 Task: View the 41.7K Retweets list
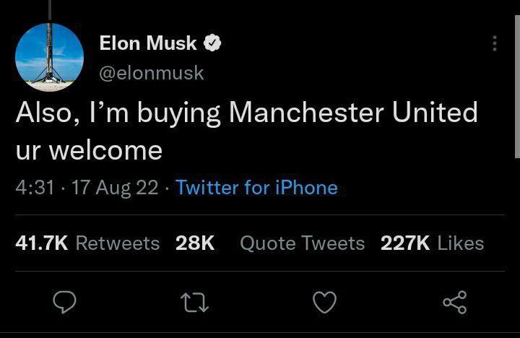[x=87, y=243]
